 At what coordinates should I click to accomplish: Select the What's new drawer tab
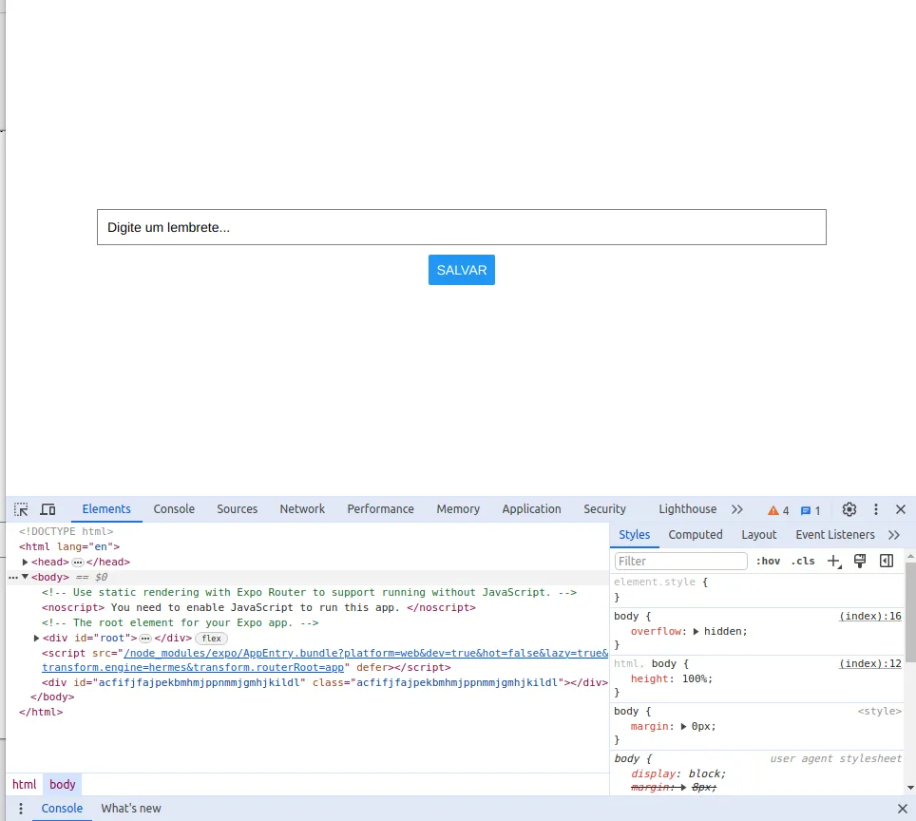tap(131, 809)
